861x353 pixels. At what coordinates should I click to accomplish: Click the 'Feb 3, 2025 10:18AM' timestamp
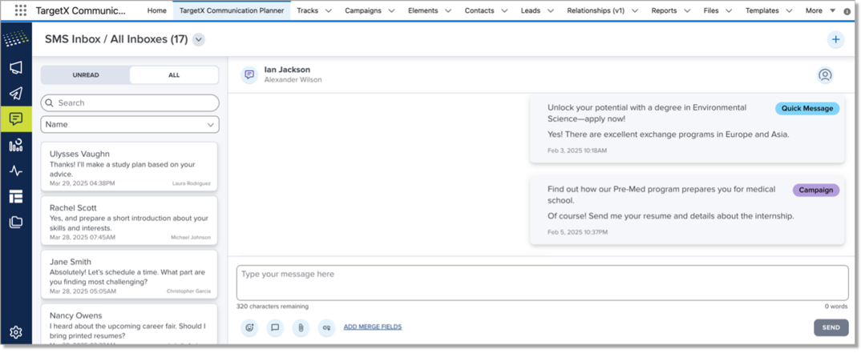577,150
